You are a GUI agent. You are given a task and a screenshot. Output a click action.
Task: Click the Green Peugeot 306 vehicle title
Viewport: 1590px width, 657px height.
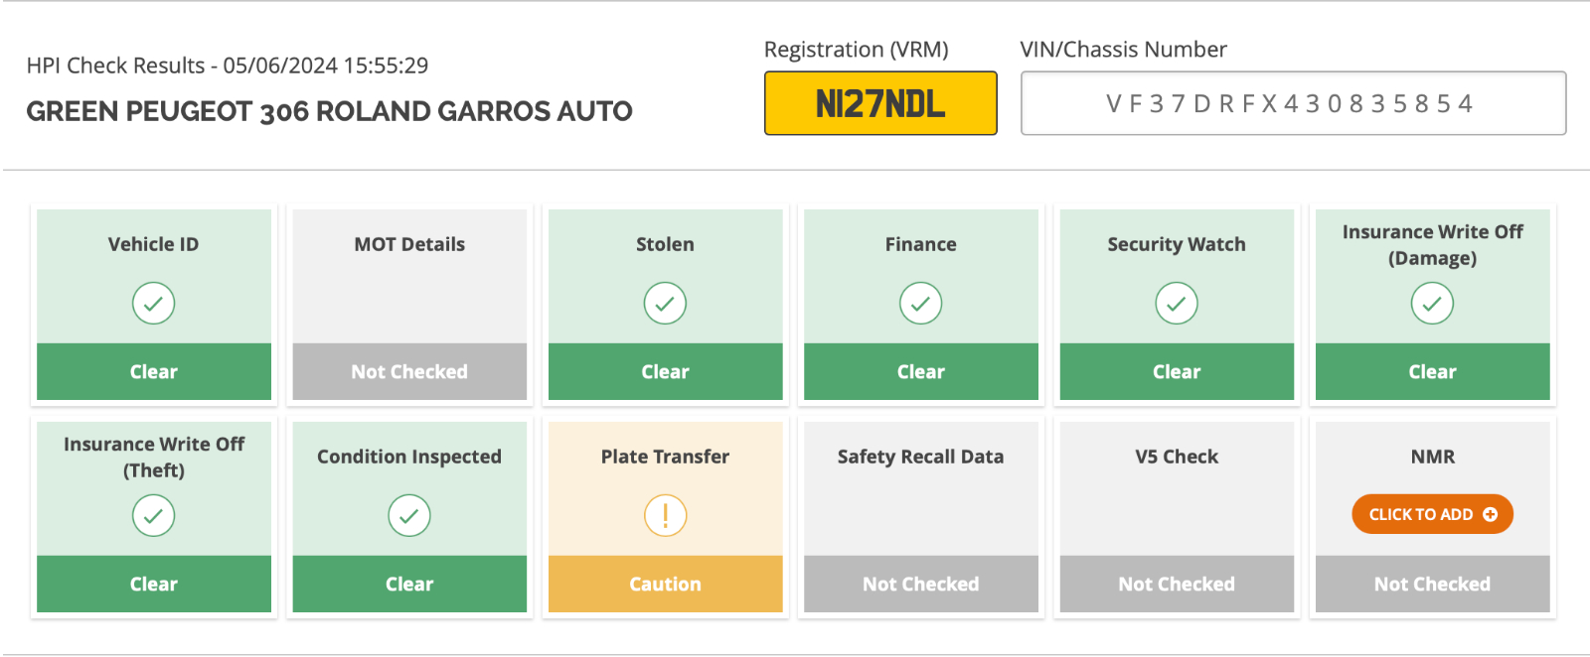[329, 111]
